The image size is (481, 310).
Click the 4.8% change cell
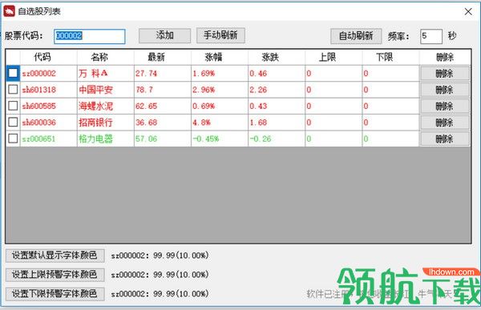click(x=220, y=122)
